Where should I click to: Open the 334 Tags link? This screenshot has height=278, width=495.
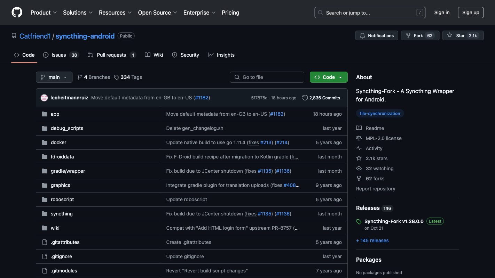tap(128, 77)
